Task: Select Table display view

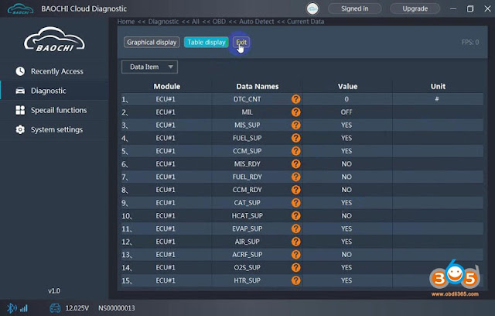Action: click(207, 43)
